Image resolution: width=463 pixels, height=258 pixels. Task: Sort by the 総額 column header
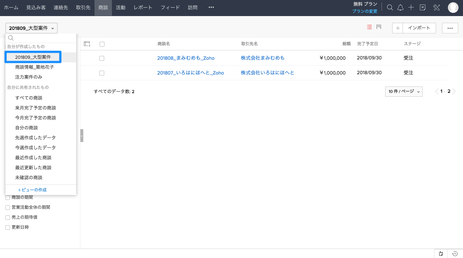pos(347,44)
